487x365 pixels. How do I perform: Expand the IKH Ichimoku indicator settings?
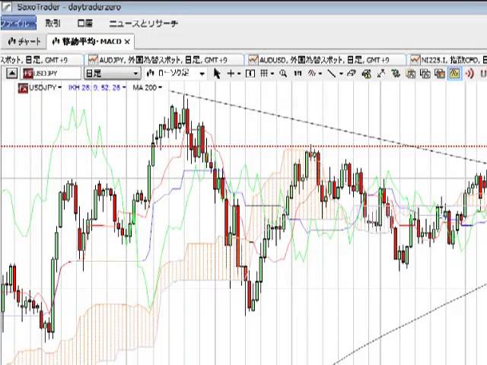click(96, 88)
